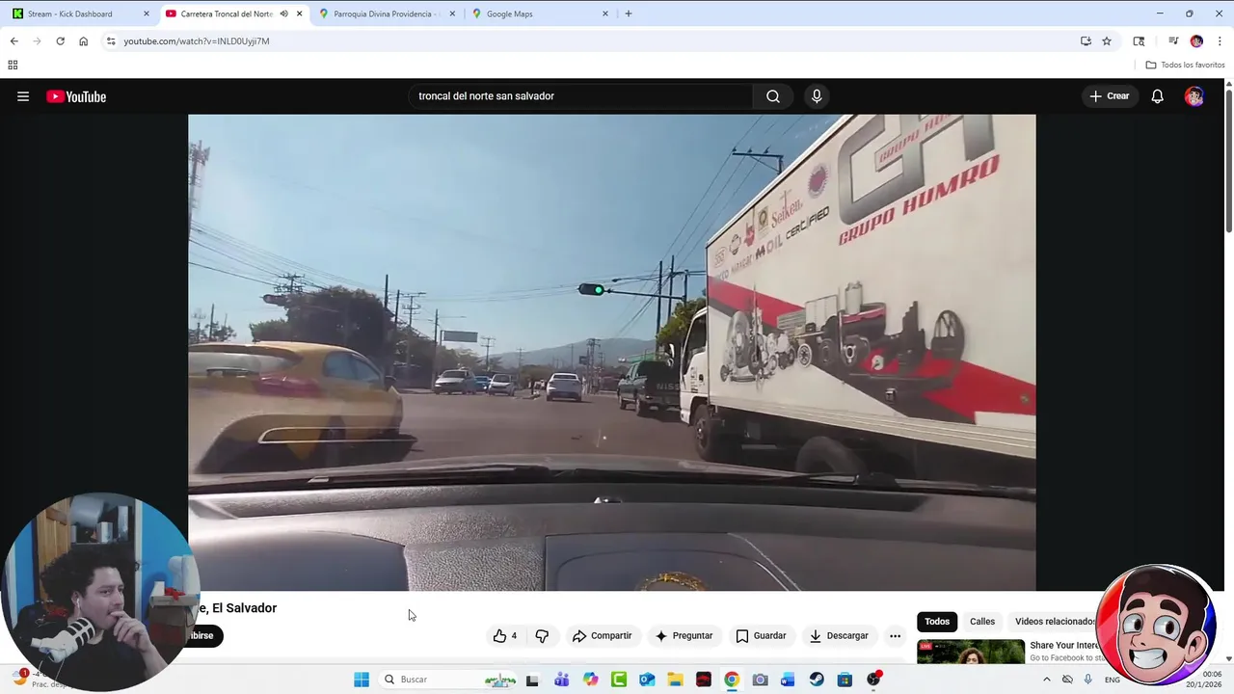
Task: Open Microsoft Word from the taskbar
Action: pos(788,680)
